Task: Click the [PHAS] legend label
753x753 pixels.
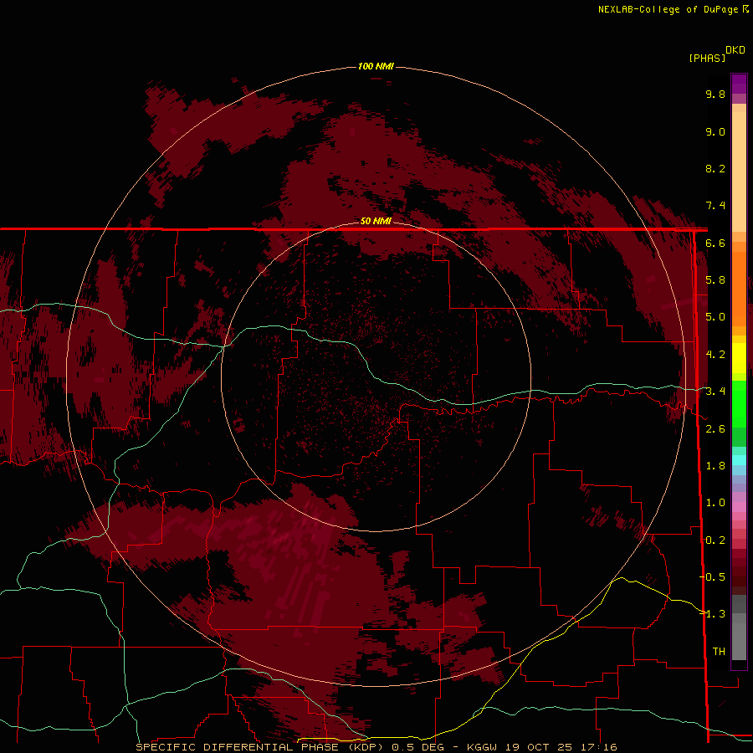Action: point(707,59)
